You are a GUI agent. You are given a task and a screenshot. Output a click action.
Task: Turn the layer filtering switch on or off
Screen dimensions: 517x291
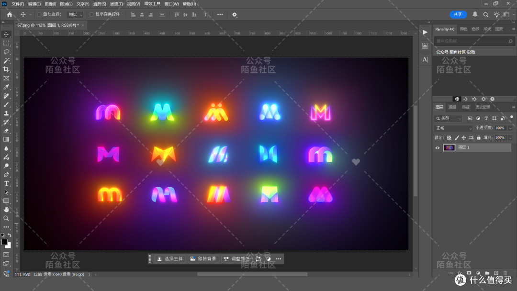tap(512, 117)
